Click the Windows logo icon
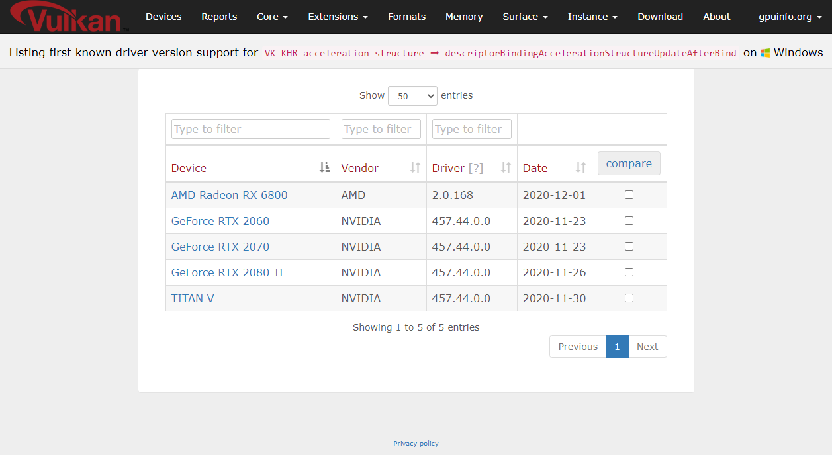 click(765, 53)
